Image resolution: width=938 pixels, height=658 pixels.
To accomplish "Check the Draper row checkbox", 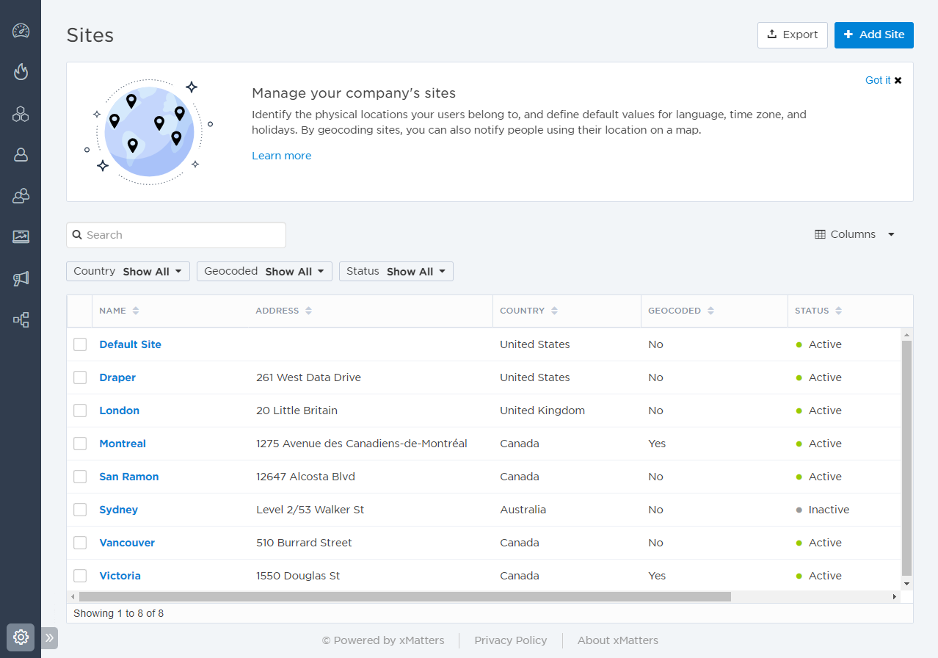I will click(80, 377).
